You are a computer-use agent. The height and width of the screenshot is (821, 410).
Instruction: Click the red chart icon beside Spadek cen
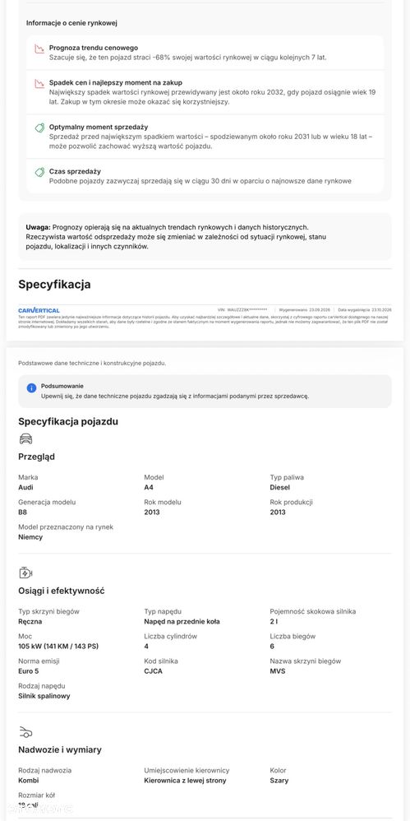[39, 84]
